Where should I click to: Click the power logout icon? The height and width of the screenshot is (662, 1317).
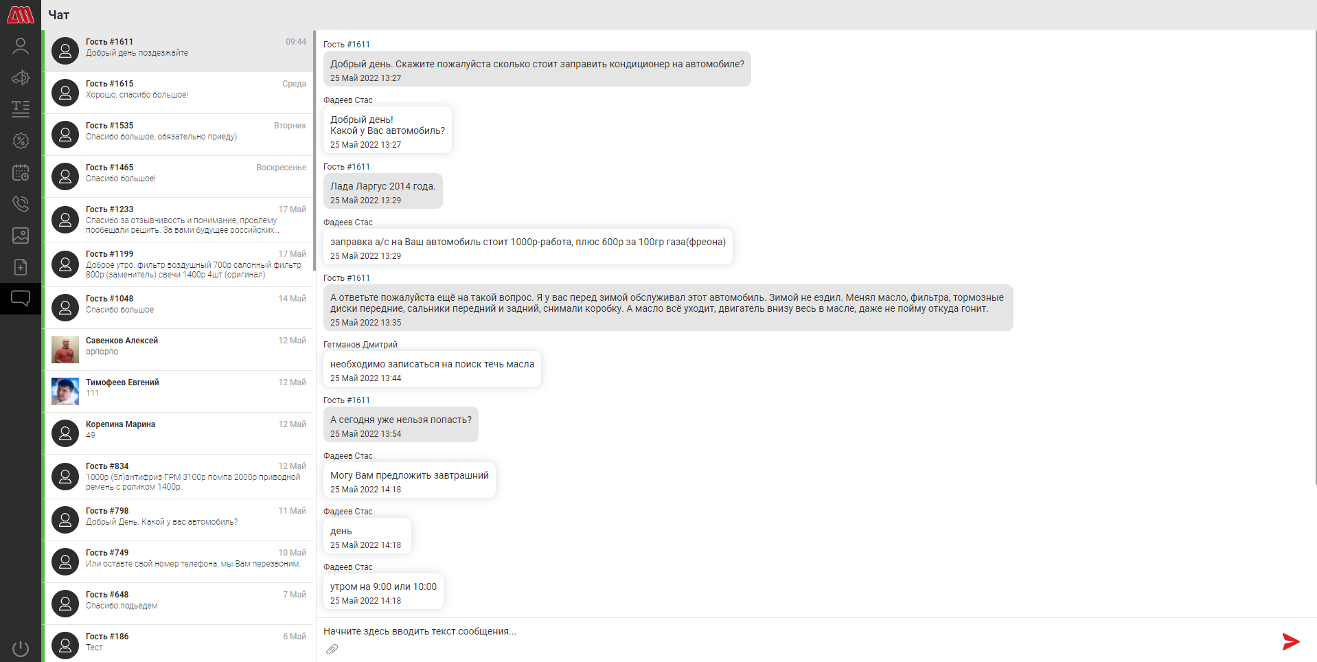click(21, 648)
